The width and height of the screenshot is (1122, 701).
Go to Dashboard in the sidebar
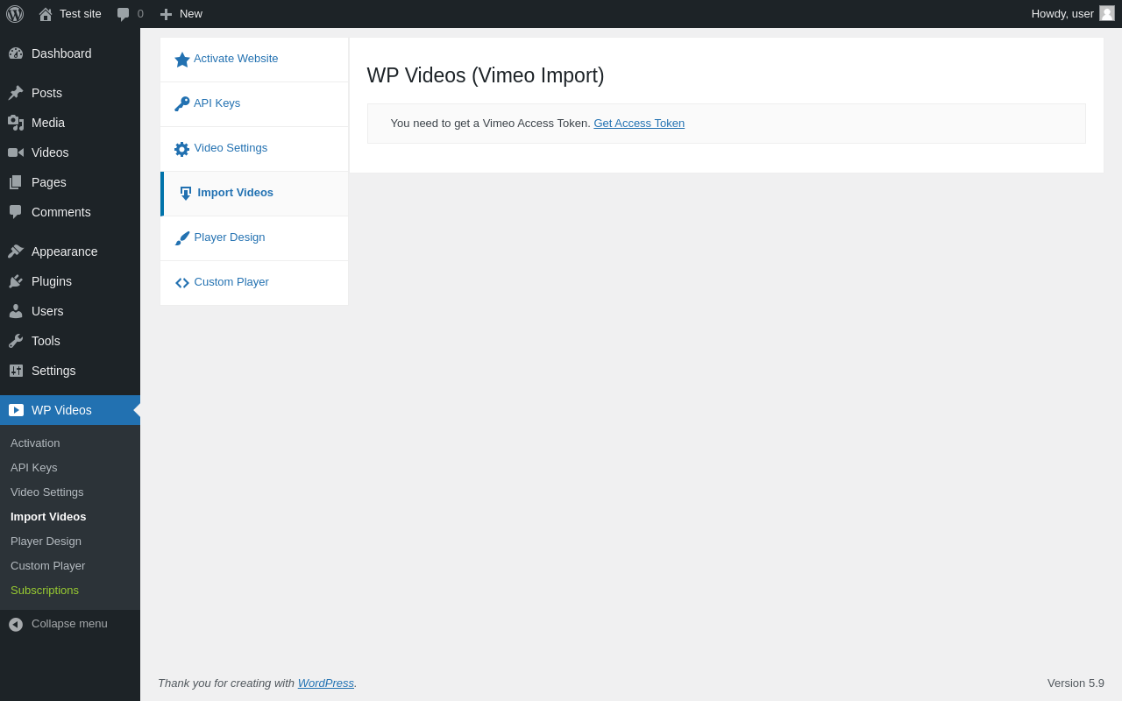click(x=70, y=53)
